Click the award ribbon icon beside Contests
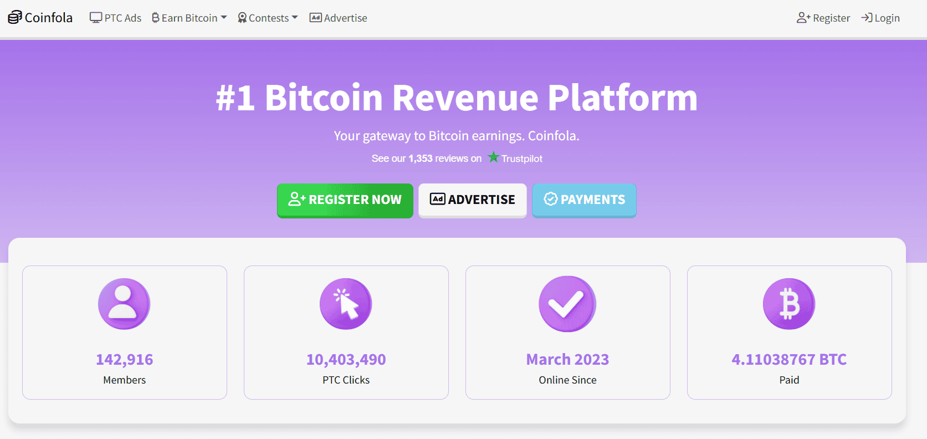 tap(242, 18)
